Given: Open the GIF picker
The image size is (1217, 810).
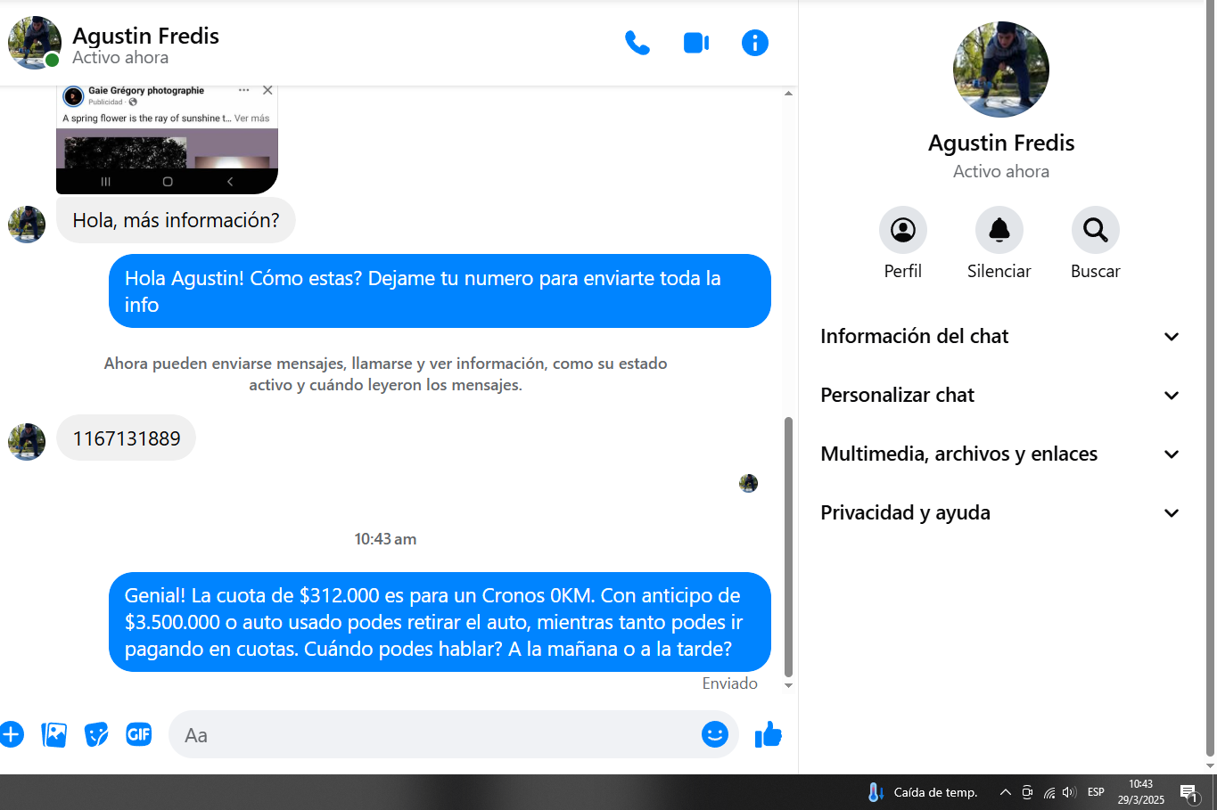Looking at the screenshot, I should pyautogui.click(x=139, y=734).
